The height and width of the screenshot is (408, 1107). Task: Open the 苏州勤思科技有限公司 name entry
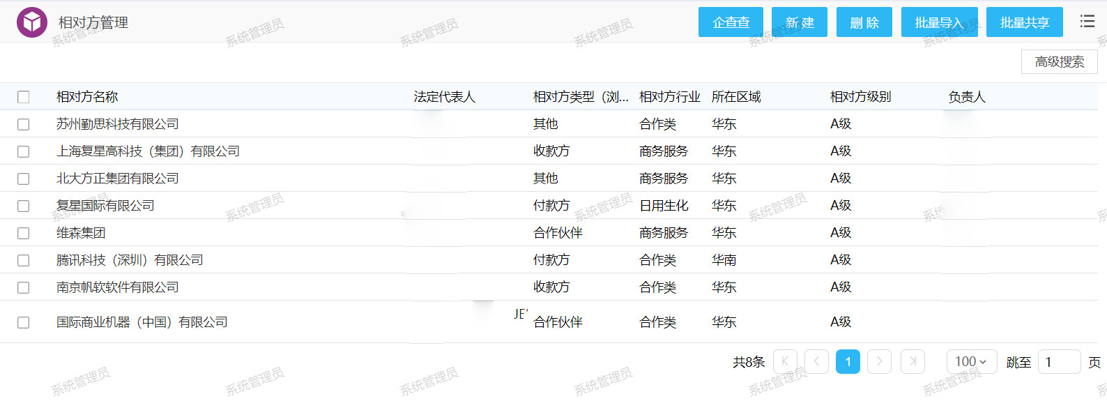click(x=118, y=124)
